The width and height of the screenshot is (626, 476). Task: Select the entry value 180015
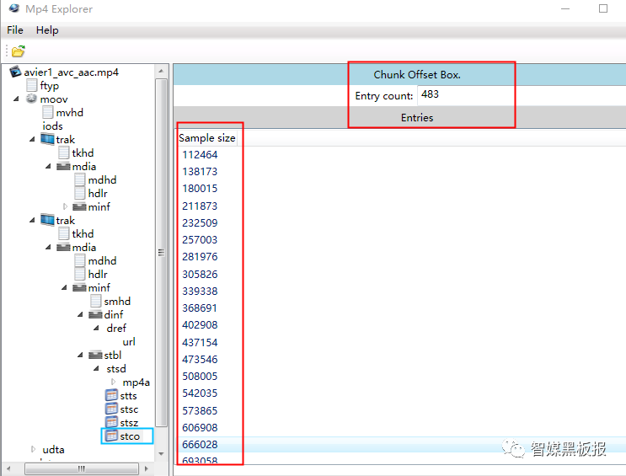(x=200, y=188)
